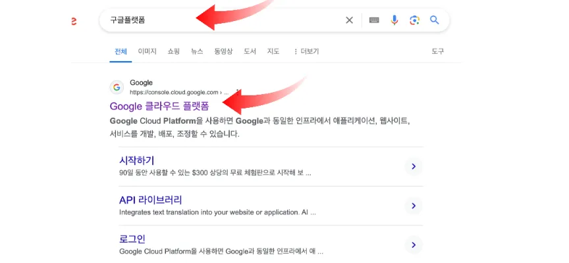Switch to the 뉴스 tab
The width and height of the screenshot is (569, 263).
click(197, 51)
